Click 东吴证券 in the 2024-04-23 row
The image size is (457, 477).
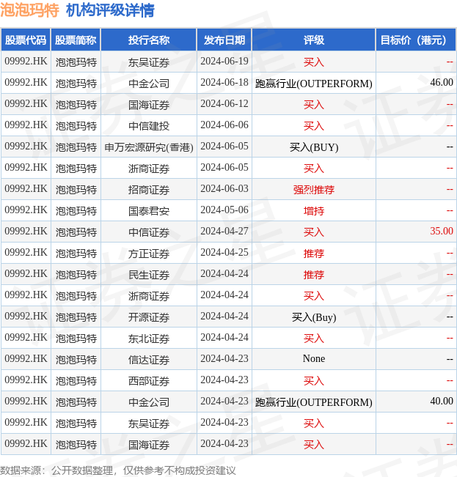click(149, 424)
